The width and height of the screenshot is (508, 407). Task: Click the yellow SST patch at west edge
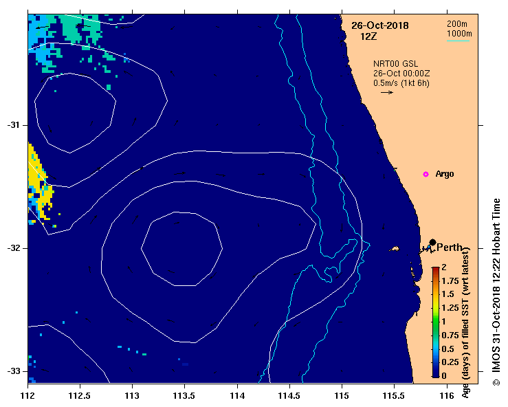tap(40, 184)
